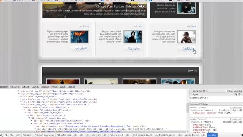Viewport: 243px width, 137px height.
Task: Collapse the s5_module_box-light_box div node
Action: [x=23, y=107]
